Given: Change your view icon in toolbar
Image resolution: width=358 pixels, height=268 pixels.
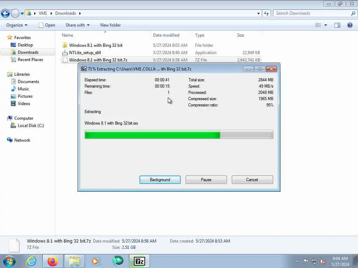Looking at the screenshot, I should pyautogui.click(x=318, y=25).
